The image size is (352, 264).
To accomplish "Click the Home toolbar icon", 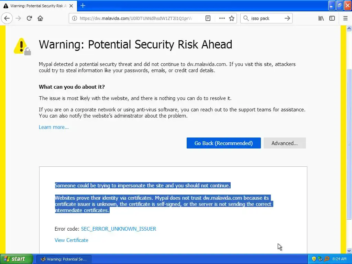I will pyautogui.click(x=40, y=18).
